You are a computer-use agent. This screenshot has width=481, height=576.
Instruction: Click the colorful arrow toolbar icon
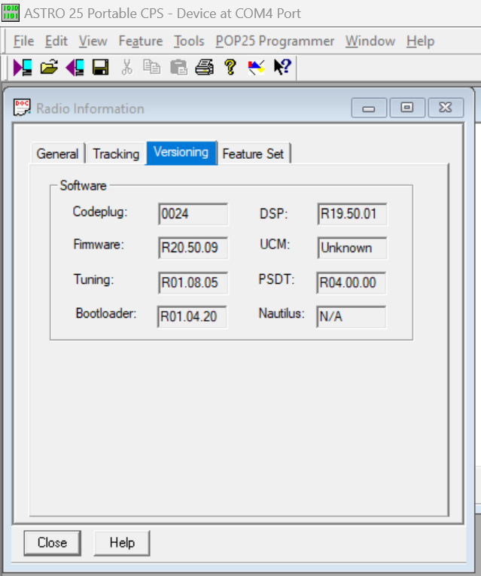256,68
